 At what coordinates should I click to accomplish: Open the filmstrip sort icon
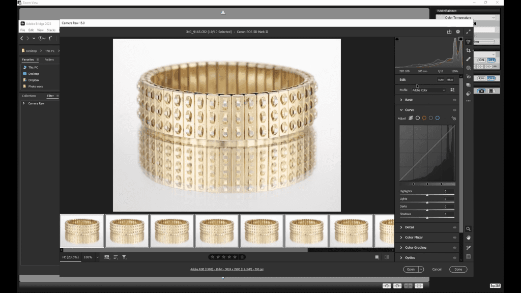115,257
